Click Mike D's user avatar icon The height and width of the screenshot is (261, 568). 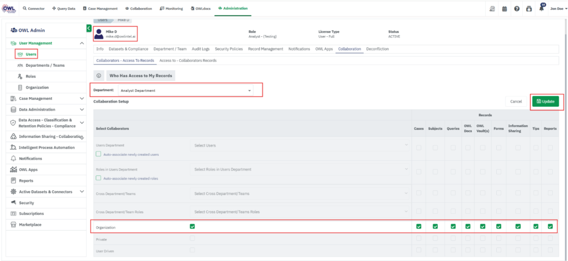99,34
